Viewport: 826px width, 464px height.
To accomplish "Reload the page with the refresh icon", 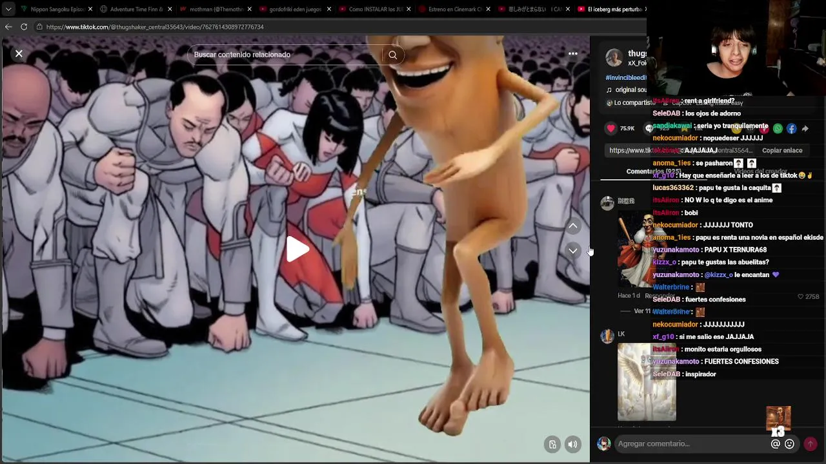I will pos(24,26).
